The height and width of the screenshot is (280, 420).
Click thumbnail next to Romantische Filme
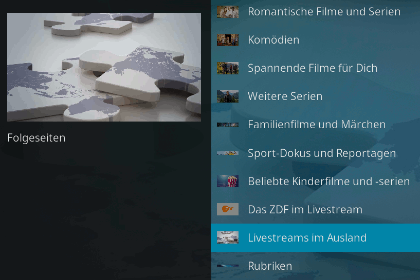tap(228, 12)
